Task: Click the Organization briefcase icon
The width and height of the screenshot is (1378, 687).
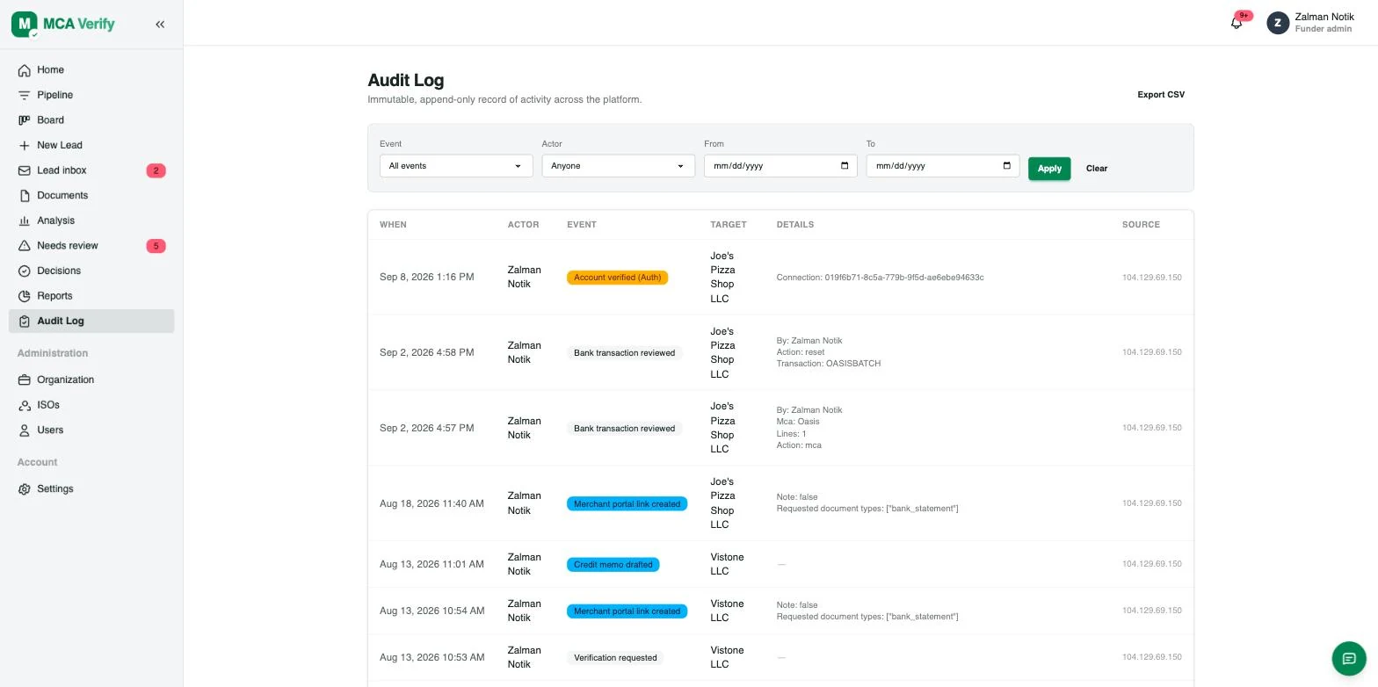Action: click(25, 380)
